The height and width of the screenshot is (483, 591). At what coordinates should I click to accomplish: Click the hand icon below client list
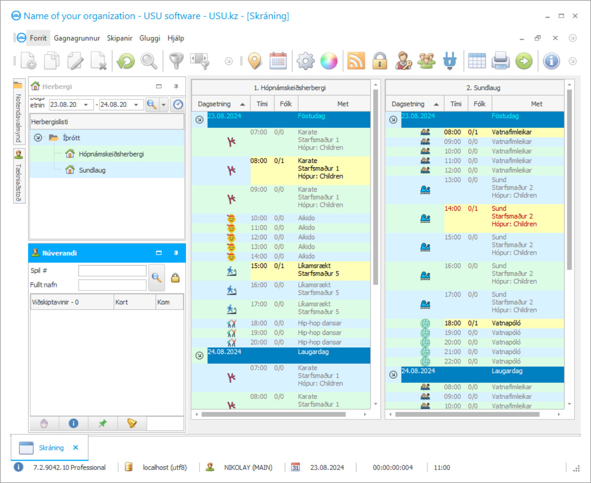[x=45, y=423]
